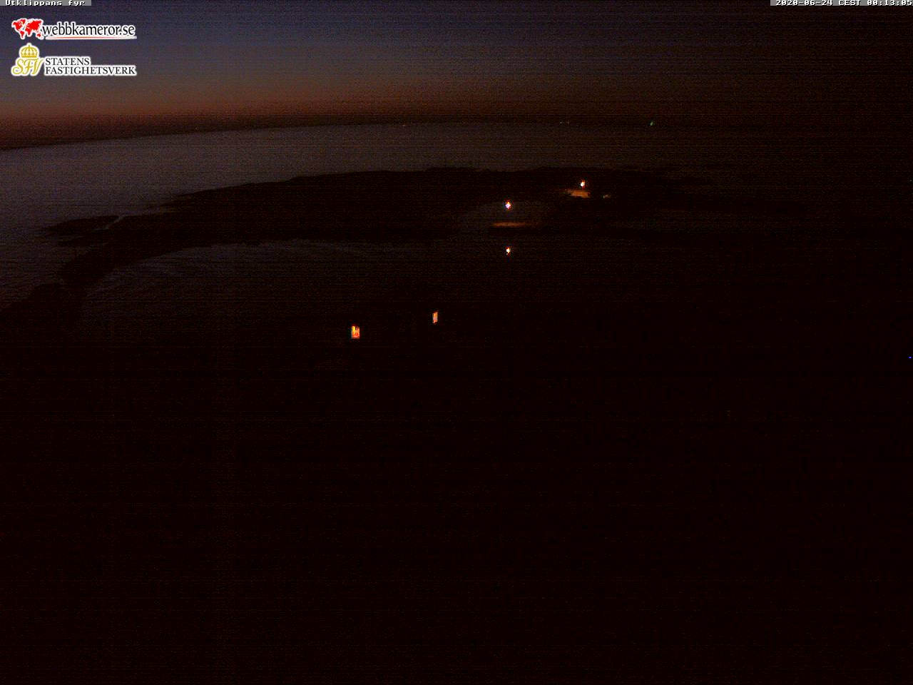Click the red world map icon
This screenshot has width=913, height=685.
(27, 29)
